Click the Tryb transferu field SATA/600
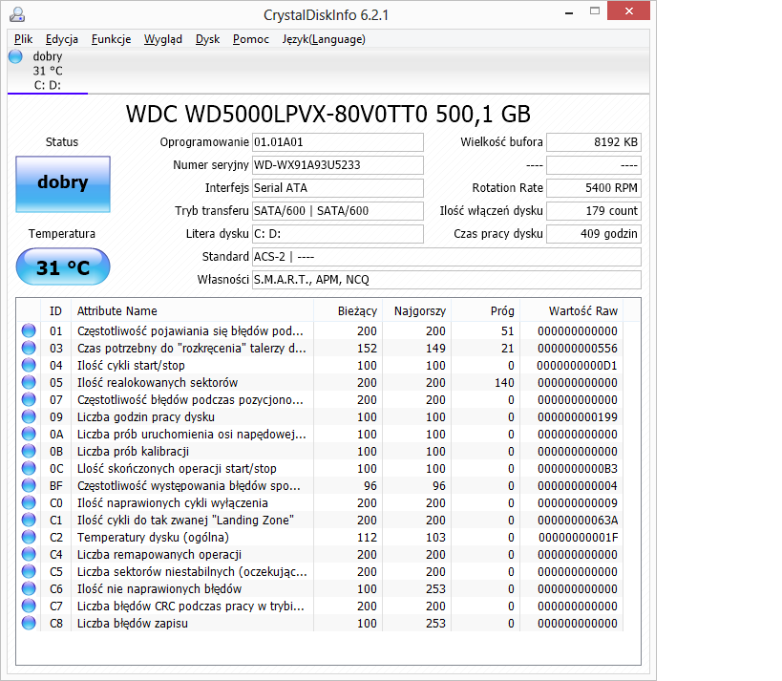Screen dimensions: 782x681 coord(338,211)
